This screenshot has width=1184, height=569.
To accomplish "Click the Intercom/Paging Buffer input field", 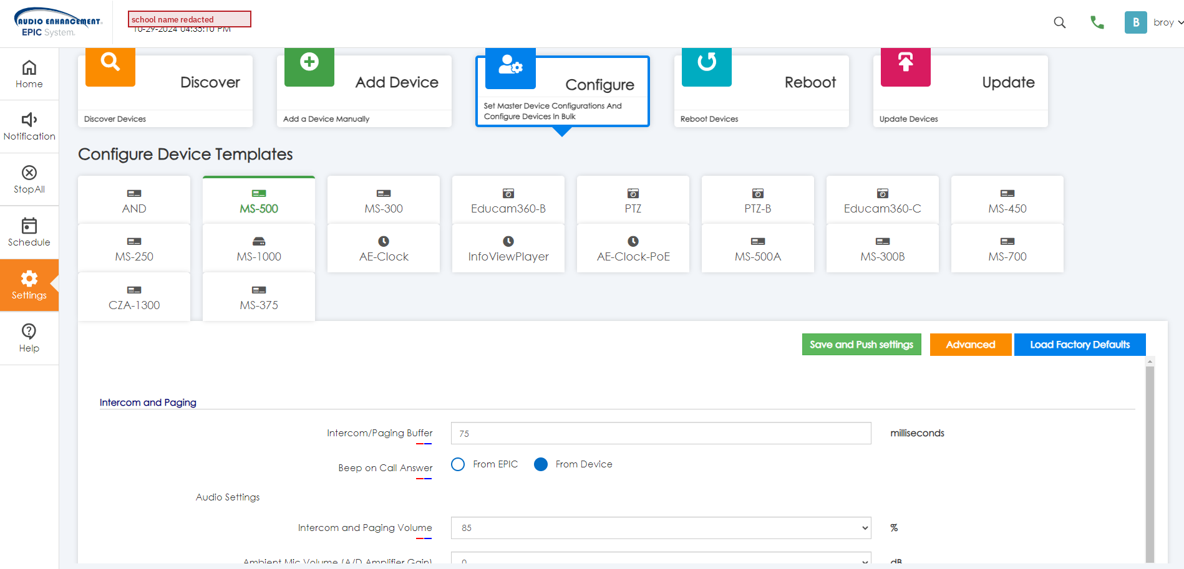I will pos(661,433).
